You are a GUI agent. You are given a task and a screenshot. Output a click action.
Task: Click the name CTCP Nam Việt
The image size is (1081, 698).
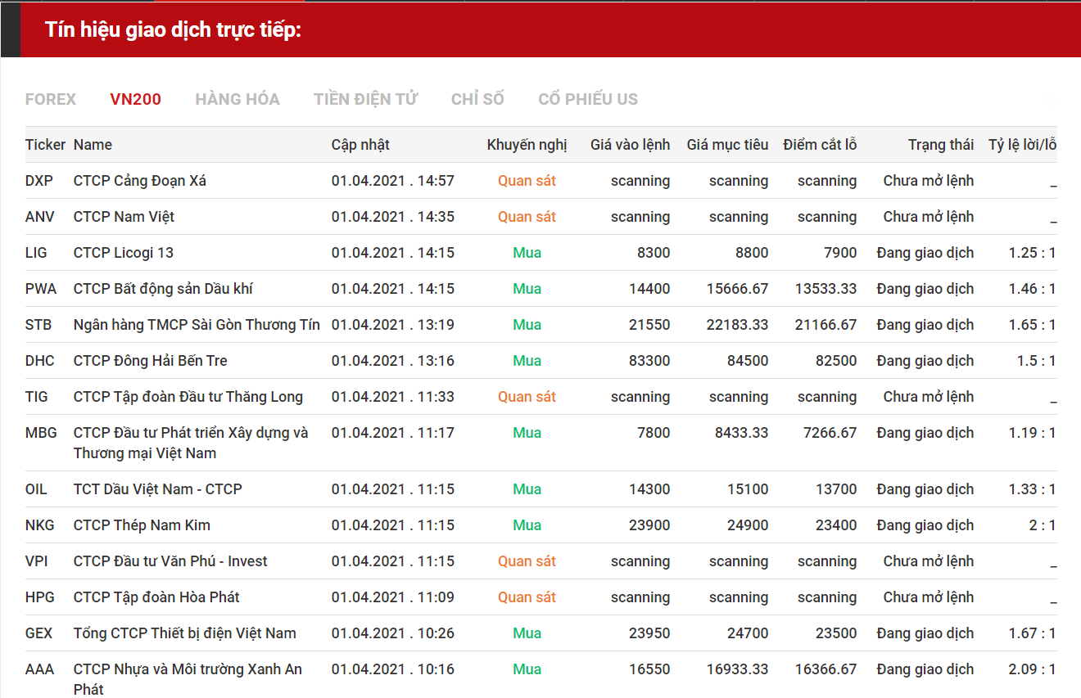(x=124, y=217)
